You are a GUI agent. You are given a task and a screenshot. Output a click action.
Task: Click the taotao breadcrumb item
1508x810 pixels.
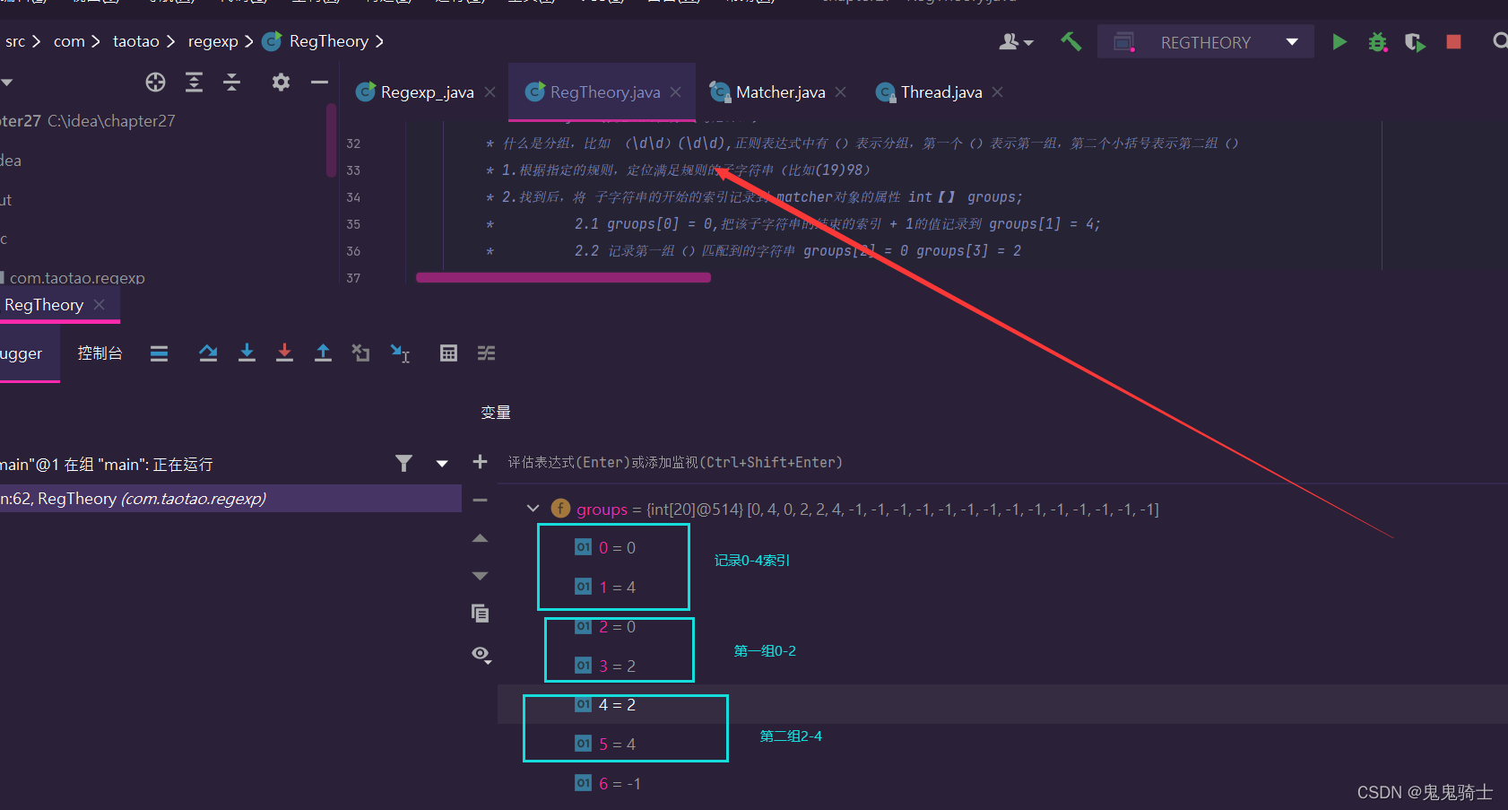coord(135,41)
